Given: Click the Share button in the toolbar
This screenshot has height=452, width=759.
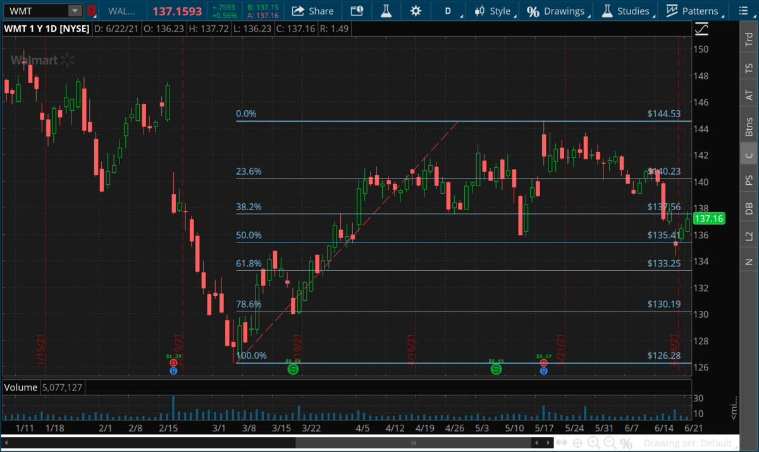Looking at the screenshot, I should point(313,11).
